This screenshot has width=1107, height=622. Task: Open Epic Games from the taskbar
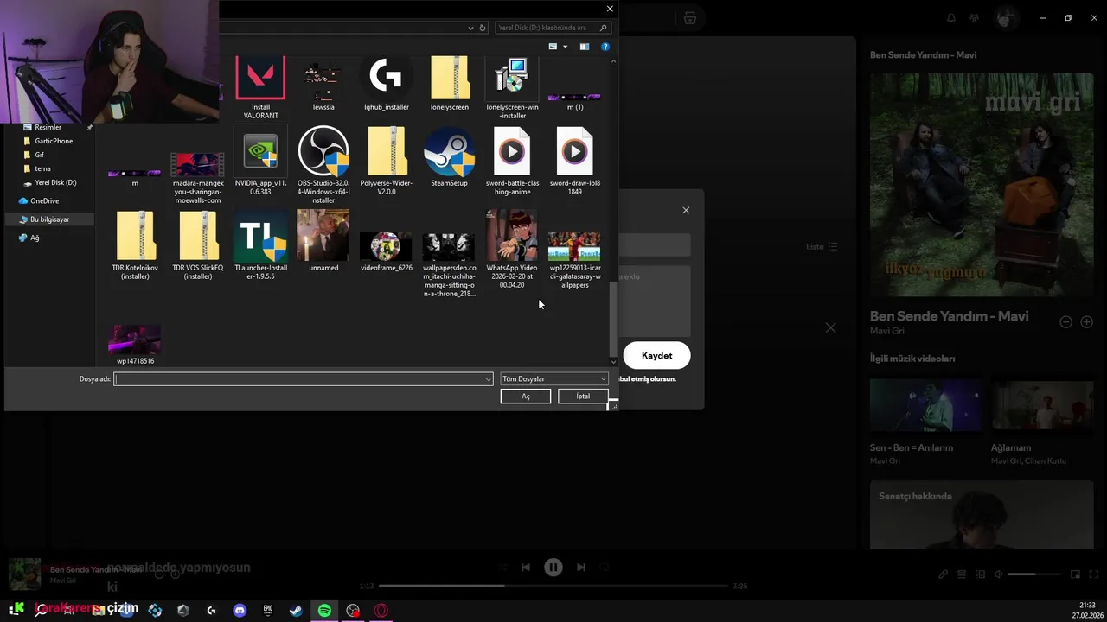tap(268, 611)
